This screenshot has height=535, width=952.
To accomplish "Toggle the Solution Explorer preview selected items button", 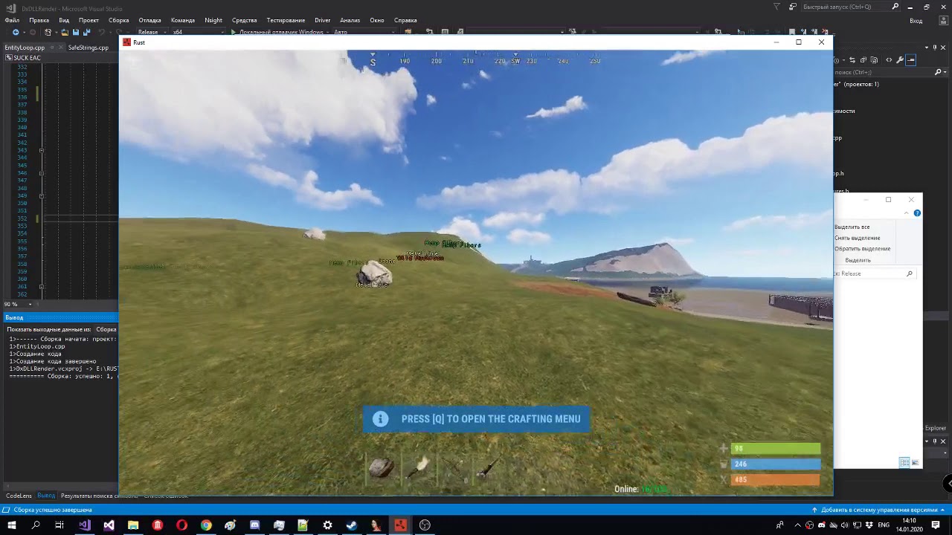I will click(911, 60).
